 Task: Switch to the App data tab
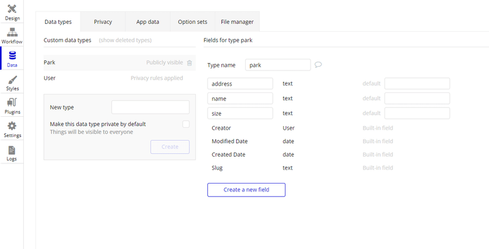(x=148, y=22)
